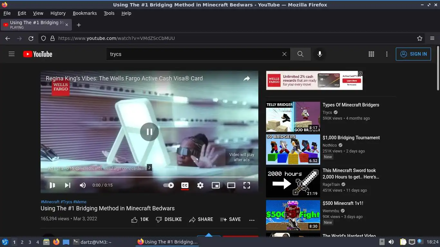The height and width of the screenshot is (247, 440).
Task: Pause the video using center overlay button
Action: 149,132
